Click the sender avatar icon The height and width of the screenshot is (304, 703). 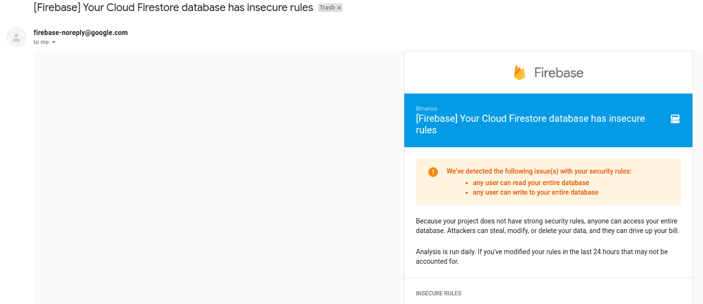coord(16,37)
